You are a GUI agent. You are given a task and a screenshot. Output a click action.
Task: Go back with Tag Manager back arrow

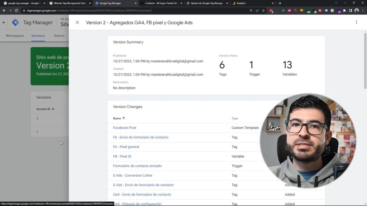click(4, 23)
